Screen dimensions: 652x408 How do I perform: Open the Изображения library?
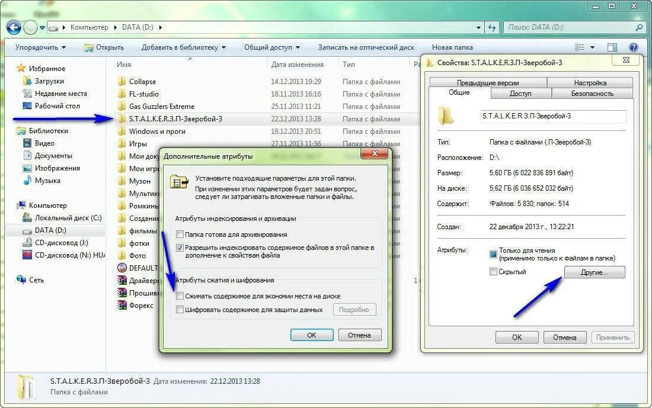[57, 168]
